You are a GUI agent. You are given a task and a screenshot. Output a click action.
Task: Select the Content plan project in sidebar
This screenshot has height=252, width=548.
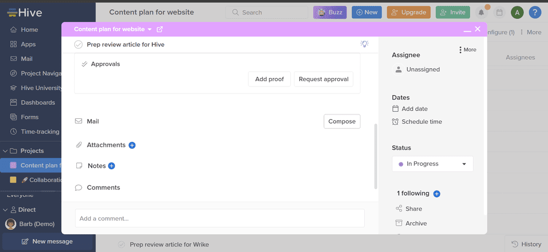click(31, 165)
